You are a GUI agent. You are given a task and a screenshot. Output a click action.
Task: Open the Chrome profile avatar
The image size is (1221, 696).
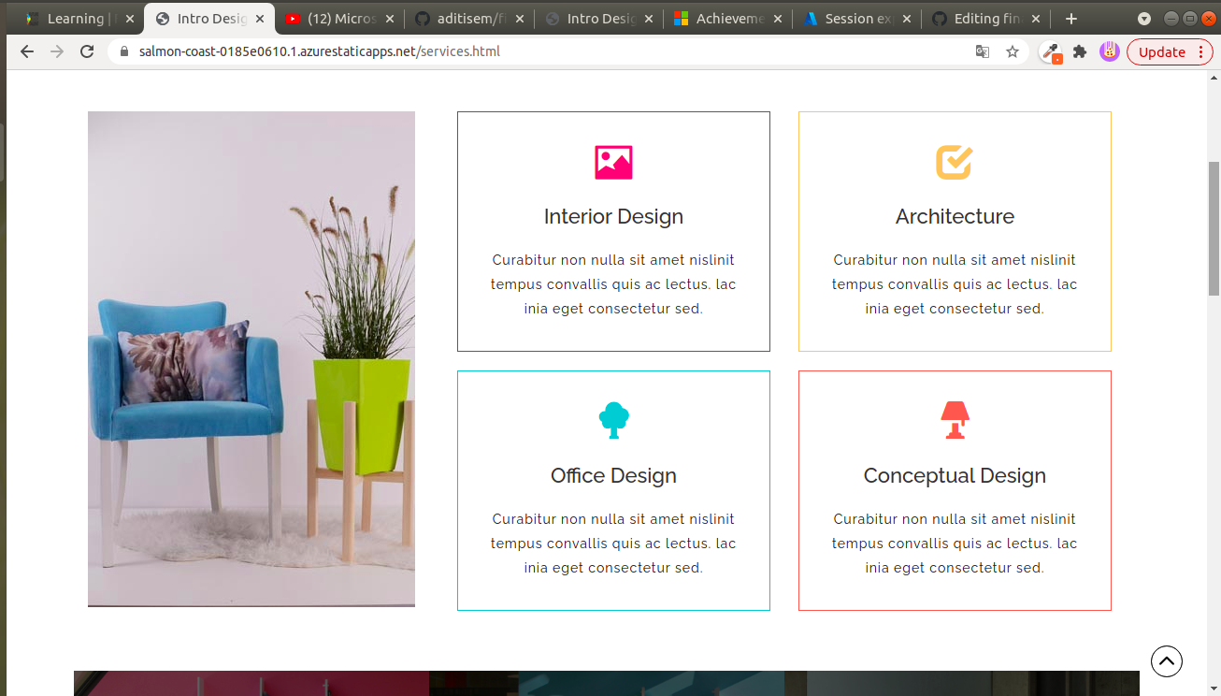pos(1110,51)
